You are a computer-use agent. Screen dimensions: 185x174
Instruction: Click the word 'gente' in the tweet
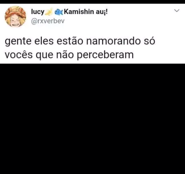18,42
